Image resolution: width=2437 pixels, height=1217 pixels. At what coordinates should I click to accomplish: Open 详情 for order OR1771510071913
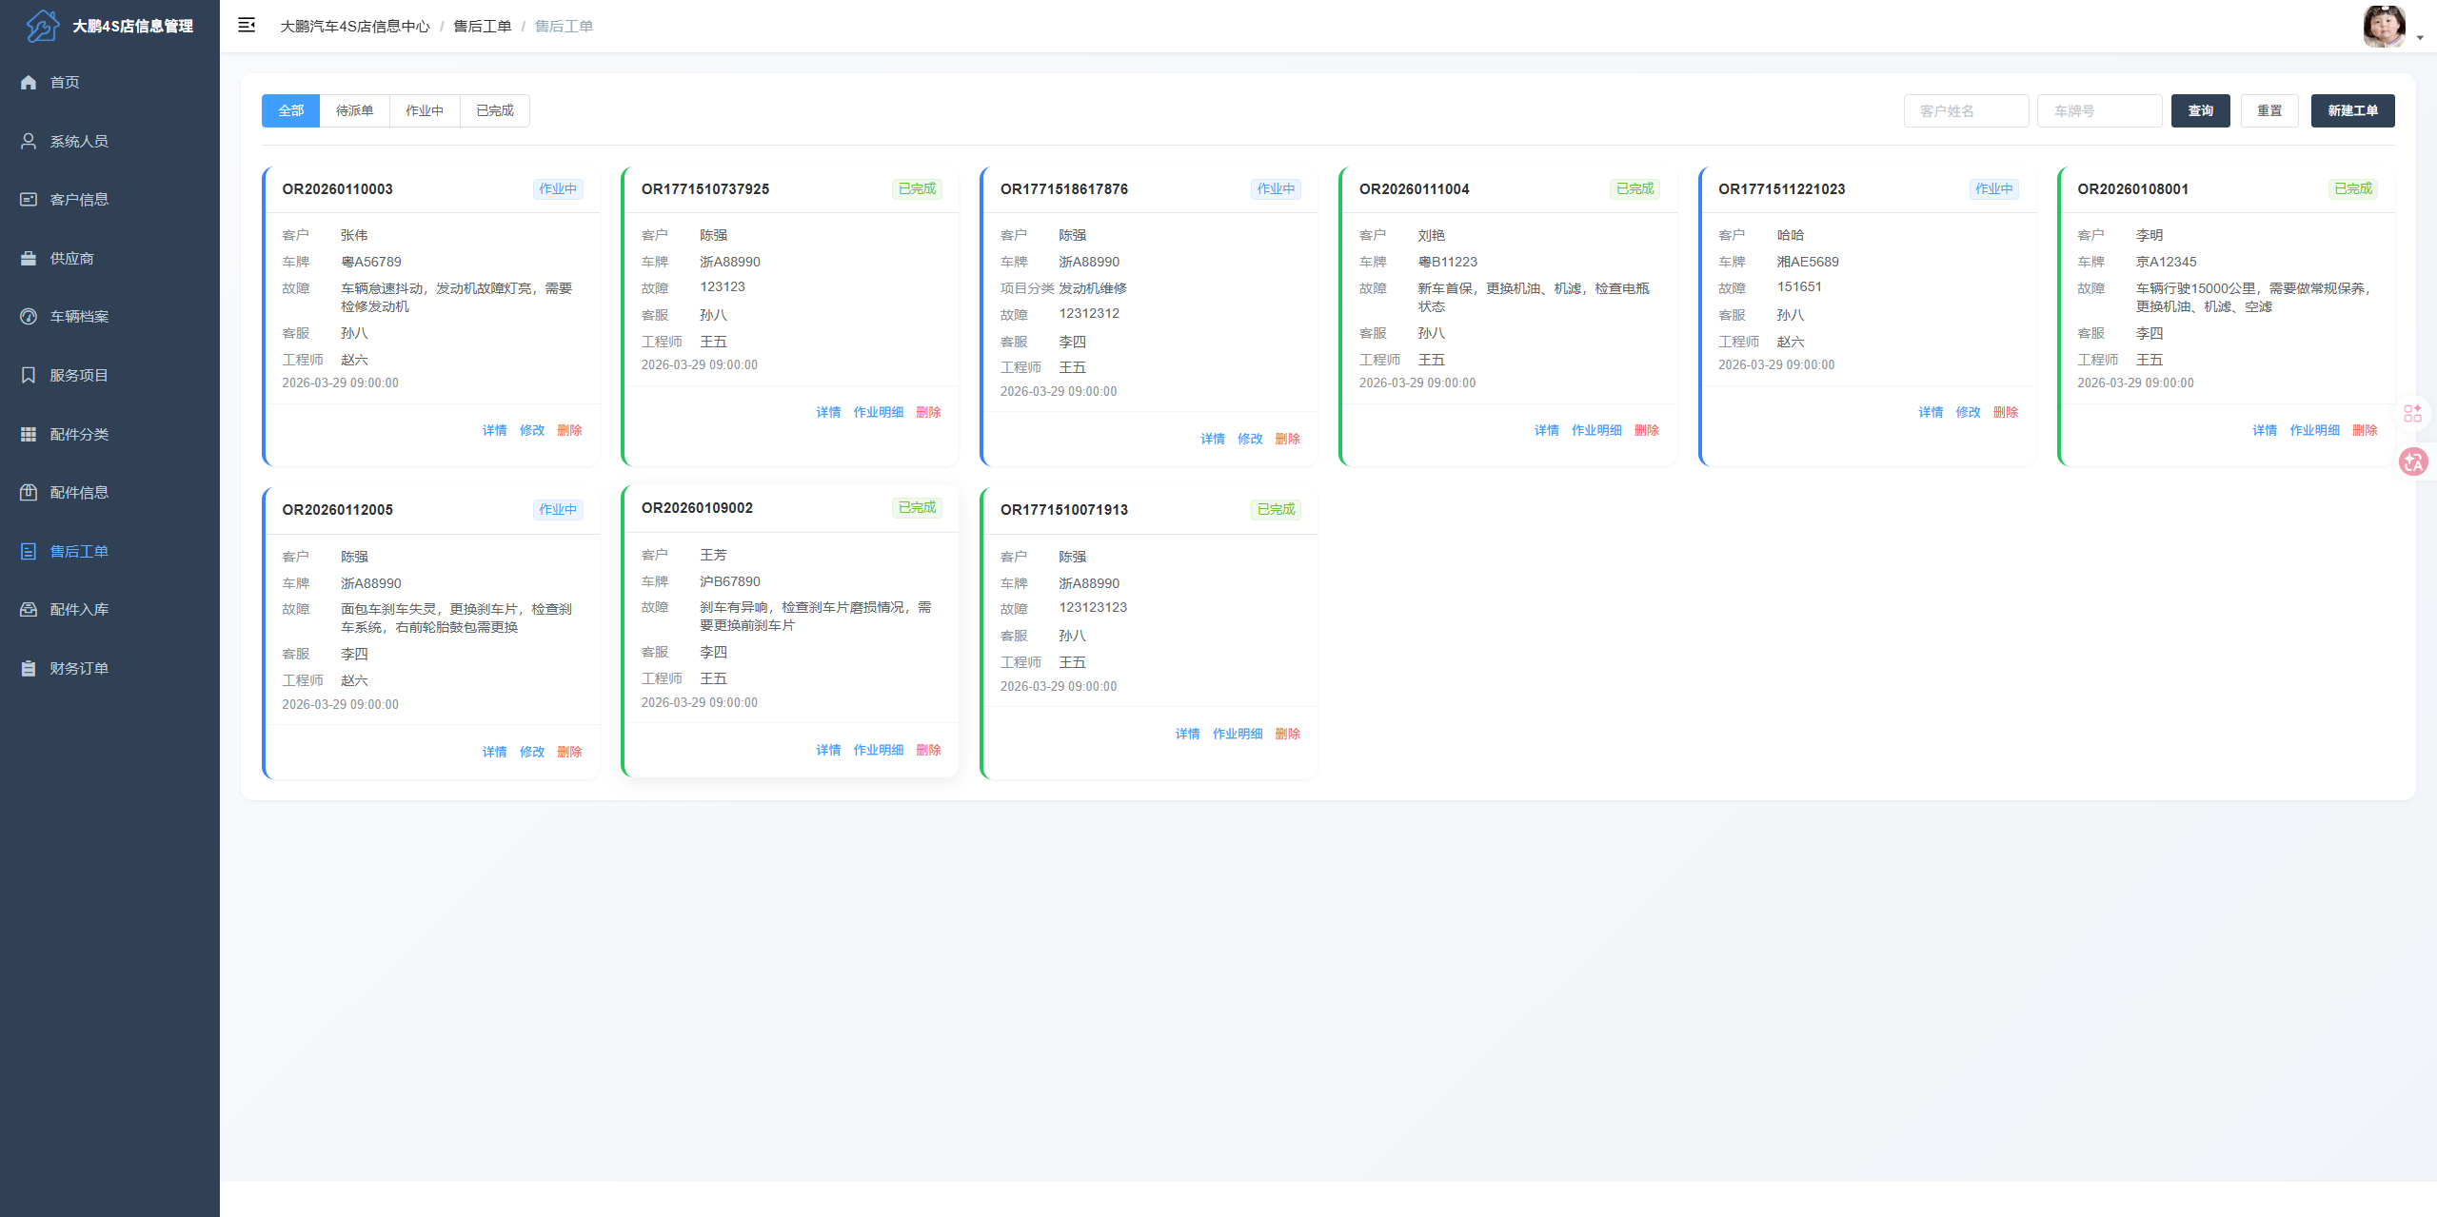pos(1187,735)
